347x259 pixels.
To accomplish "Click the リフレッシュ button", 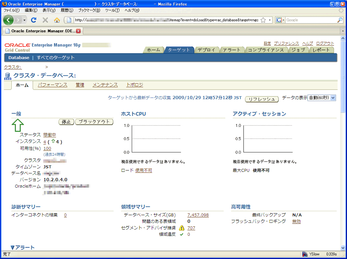I will pos(262,99).
